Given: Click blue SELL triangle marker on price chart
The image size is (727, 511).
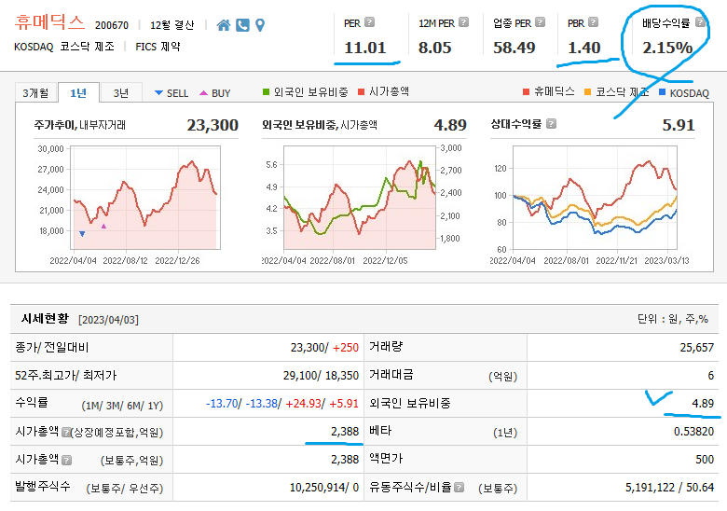Looking at the screenshot, I should (82, 234).
